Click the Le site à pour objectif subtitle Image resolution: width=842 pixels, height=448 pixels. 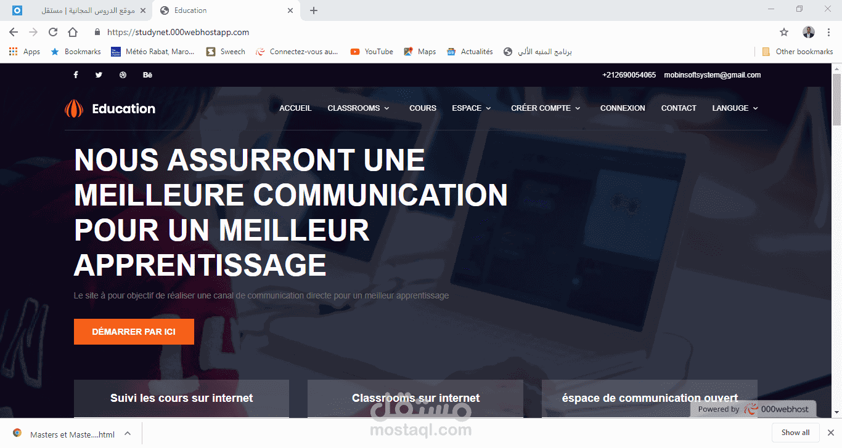[x=261, y=295]
